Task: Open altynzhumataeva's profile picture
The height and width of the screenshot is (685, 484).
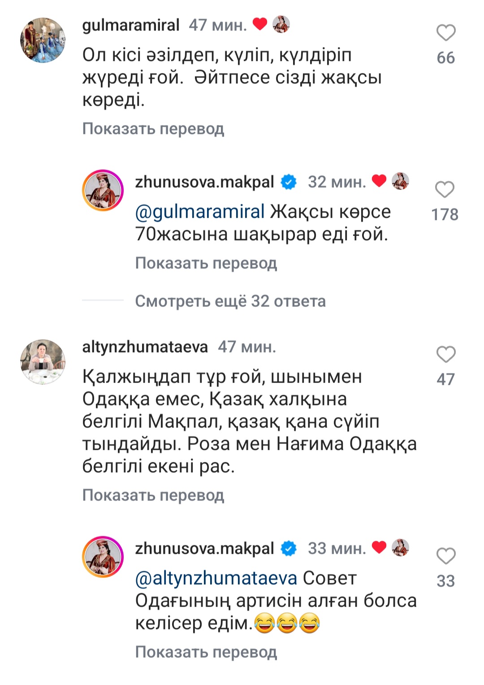Action: click(43, 362)
